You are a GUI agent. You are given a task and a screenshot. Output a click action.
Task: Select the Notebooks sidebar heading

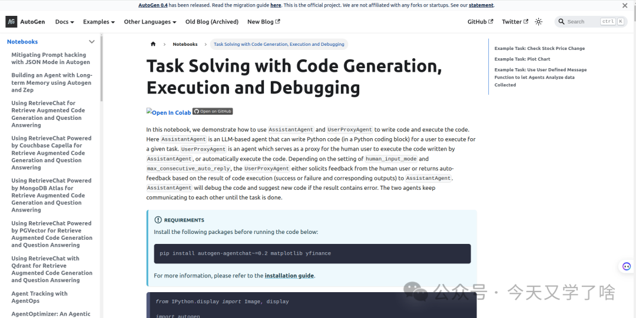(x=22, y=42)
